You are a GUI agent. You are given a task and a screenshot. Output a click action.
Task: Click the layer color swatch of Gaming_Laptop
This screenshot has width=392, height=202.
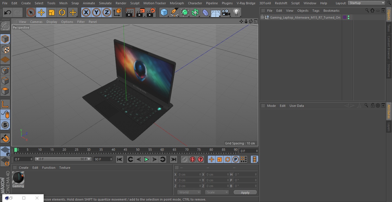pyautogui.click(x=344, y=17)
